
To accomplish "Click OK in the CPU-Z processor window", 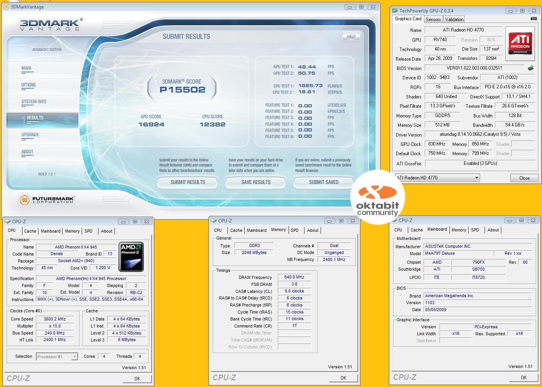I will pyautogui.click(x=137, y=378).
